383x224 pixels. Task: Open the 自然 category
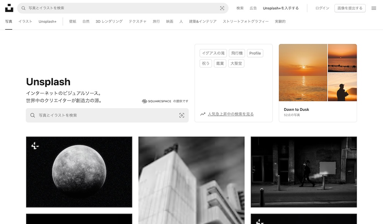(x=86, y=21)
